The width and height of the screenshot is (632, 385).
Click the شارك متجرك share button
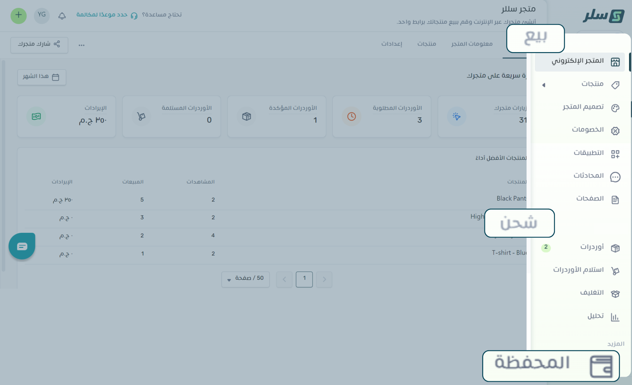pyautogui.click(x=39, y=45)
